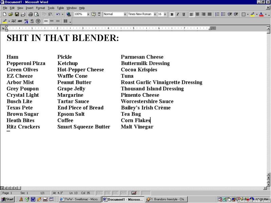Click the vertical scrollbar down arrow
This screenshot has height=203, width=271.
tap(268, 174)
